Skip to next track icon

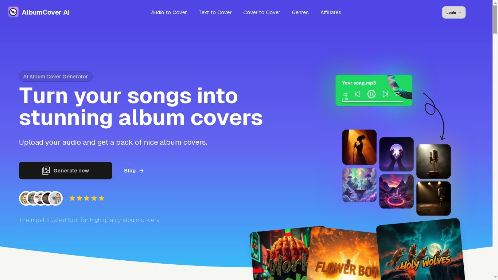pos(385,94)
